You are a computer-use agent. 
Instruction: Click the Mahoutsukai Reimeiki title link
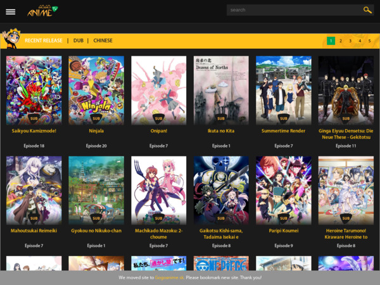pos(34,231)
